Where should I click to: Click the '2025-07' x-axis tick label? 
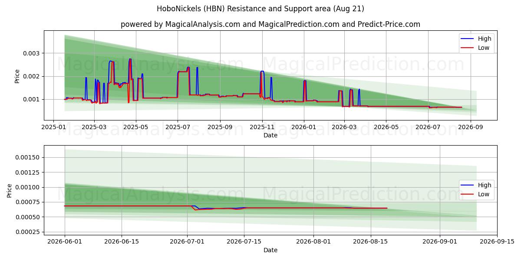point(178,127)
